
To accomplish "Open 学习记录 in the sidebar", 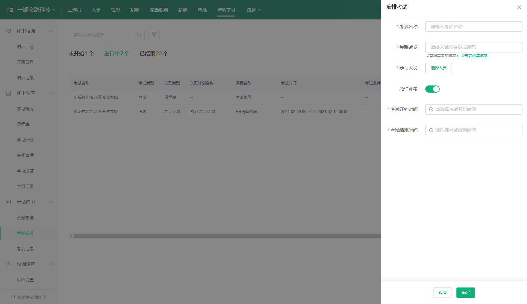I will (x=25, y=186).
